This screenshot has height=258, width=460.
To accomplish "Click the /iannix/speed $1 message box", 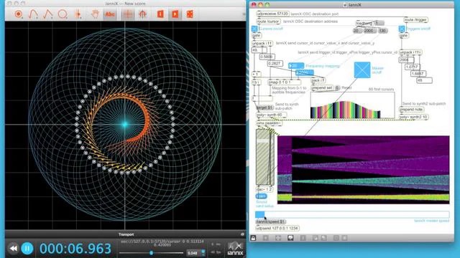I will click(270, 221).
